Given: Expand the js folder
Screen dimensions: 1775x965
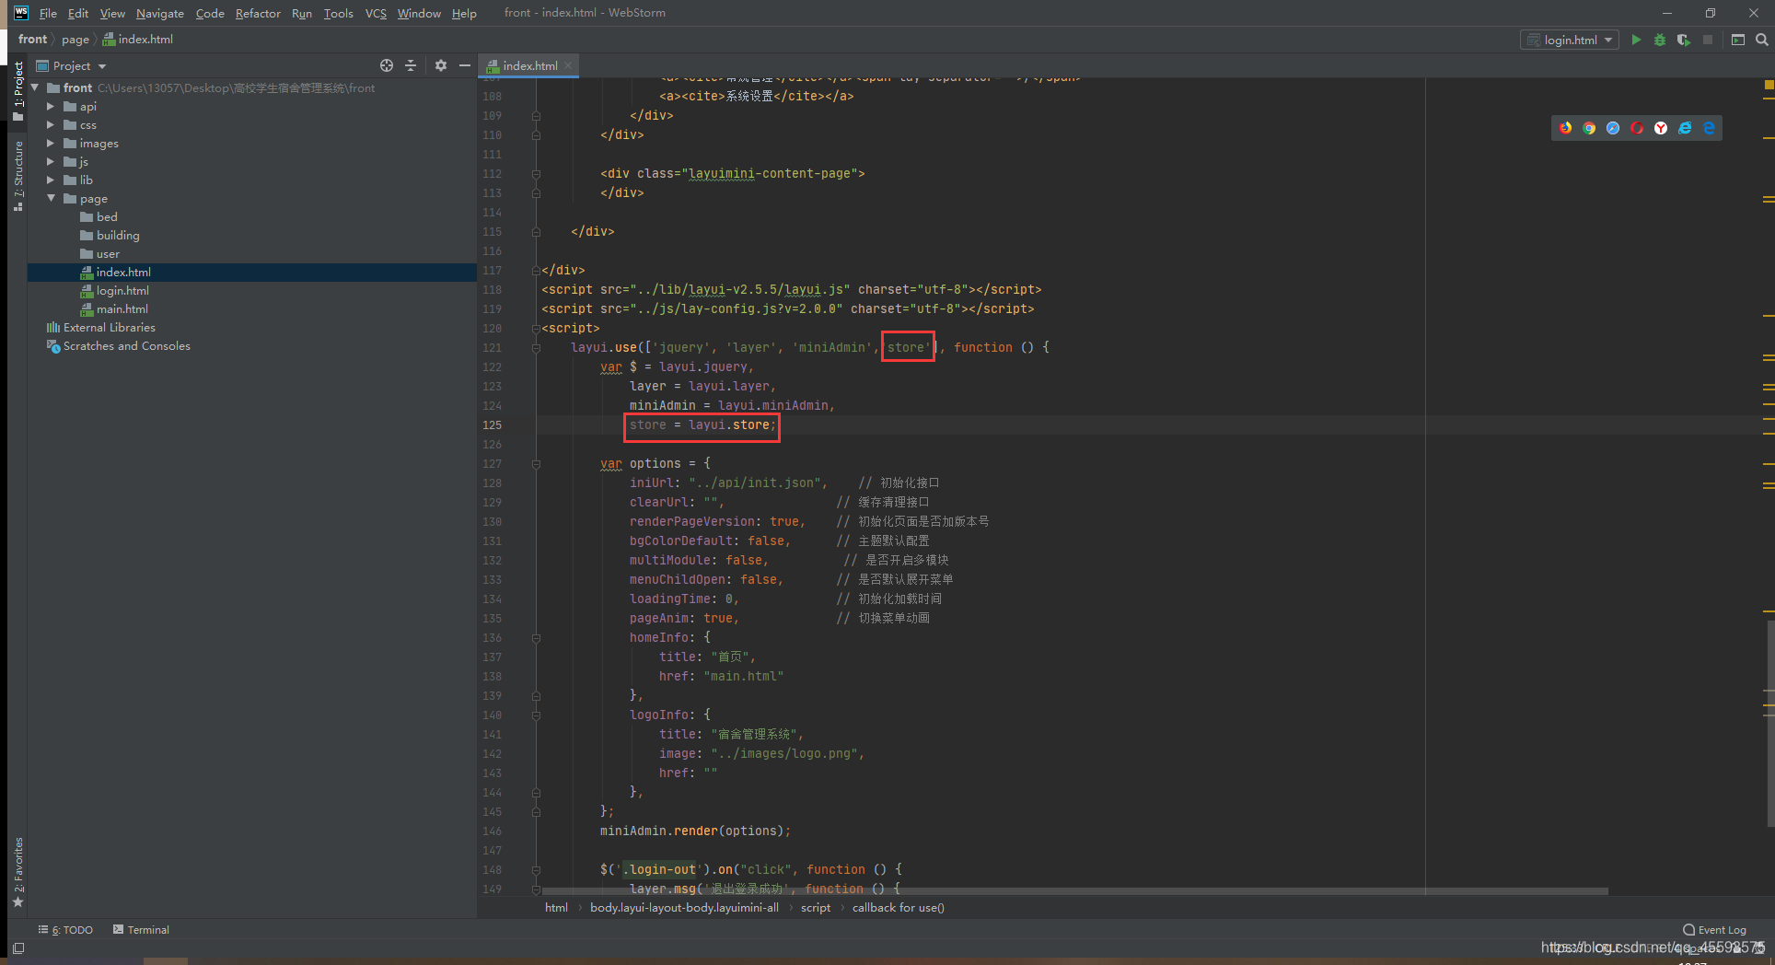Looking at the screenshot, I should click(51, 162).
